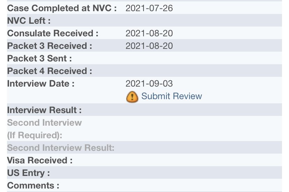
Task: Click the Consulate Received label
Action: click(53, 34)
